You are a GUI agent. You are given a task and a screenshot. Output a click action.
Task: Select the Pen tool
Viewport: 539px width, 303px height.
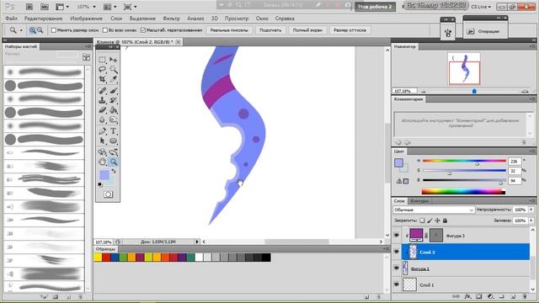(x=103, y=131)
